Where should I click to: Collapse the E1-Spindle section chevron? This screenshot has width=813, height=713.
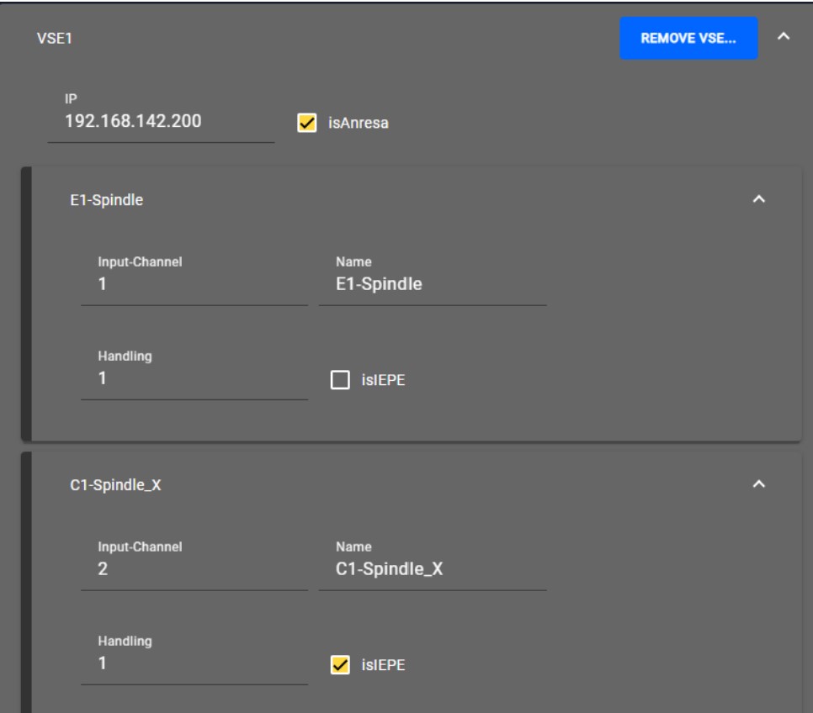pyautogui.click(x=758, y=199)
